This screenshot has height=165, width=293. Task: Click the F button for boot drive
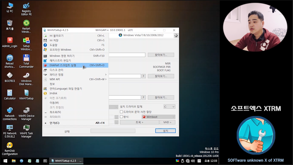click(144, 76)
